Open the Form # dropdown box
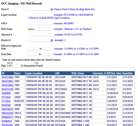Screen dimensions: 138x126 pos(40,9)
